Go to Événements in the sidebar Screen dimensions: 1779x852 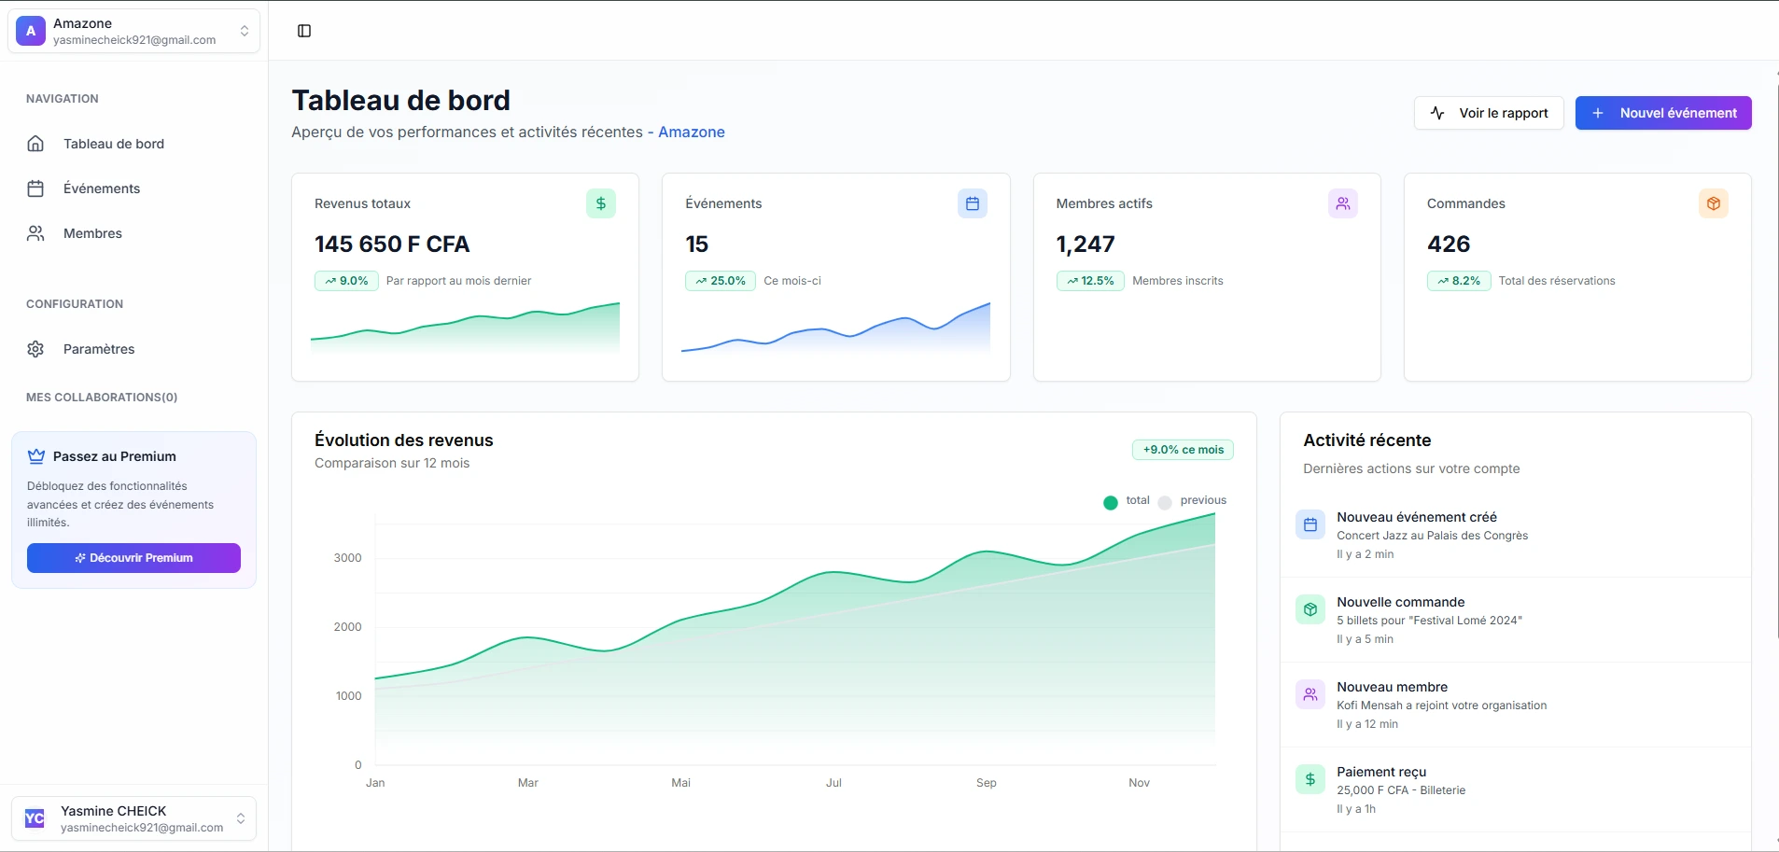pos(101,189)
